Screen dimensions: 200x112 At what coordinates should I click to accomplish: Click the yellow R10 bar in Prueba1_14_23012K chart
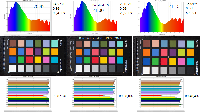92,97
